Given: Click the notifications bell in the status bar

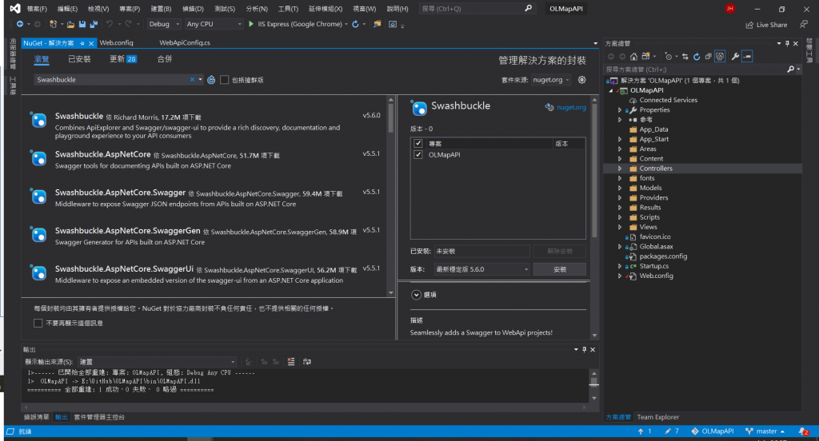Looking at the screenshot, I should [803, 431].
